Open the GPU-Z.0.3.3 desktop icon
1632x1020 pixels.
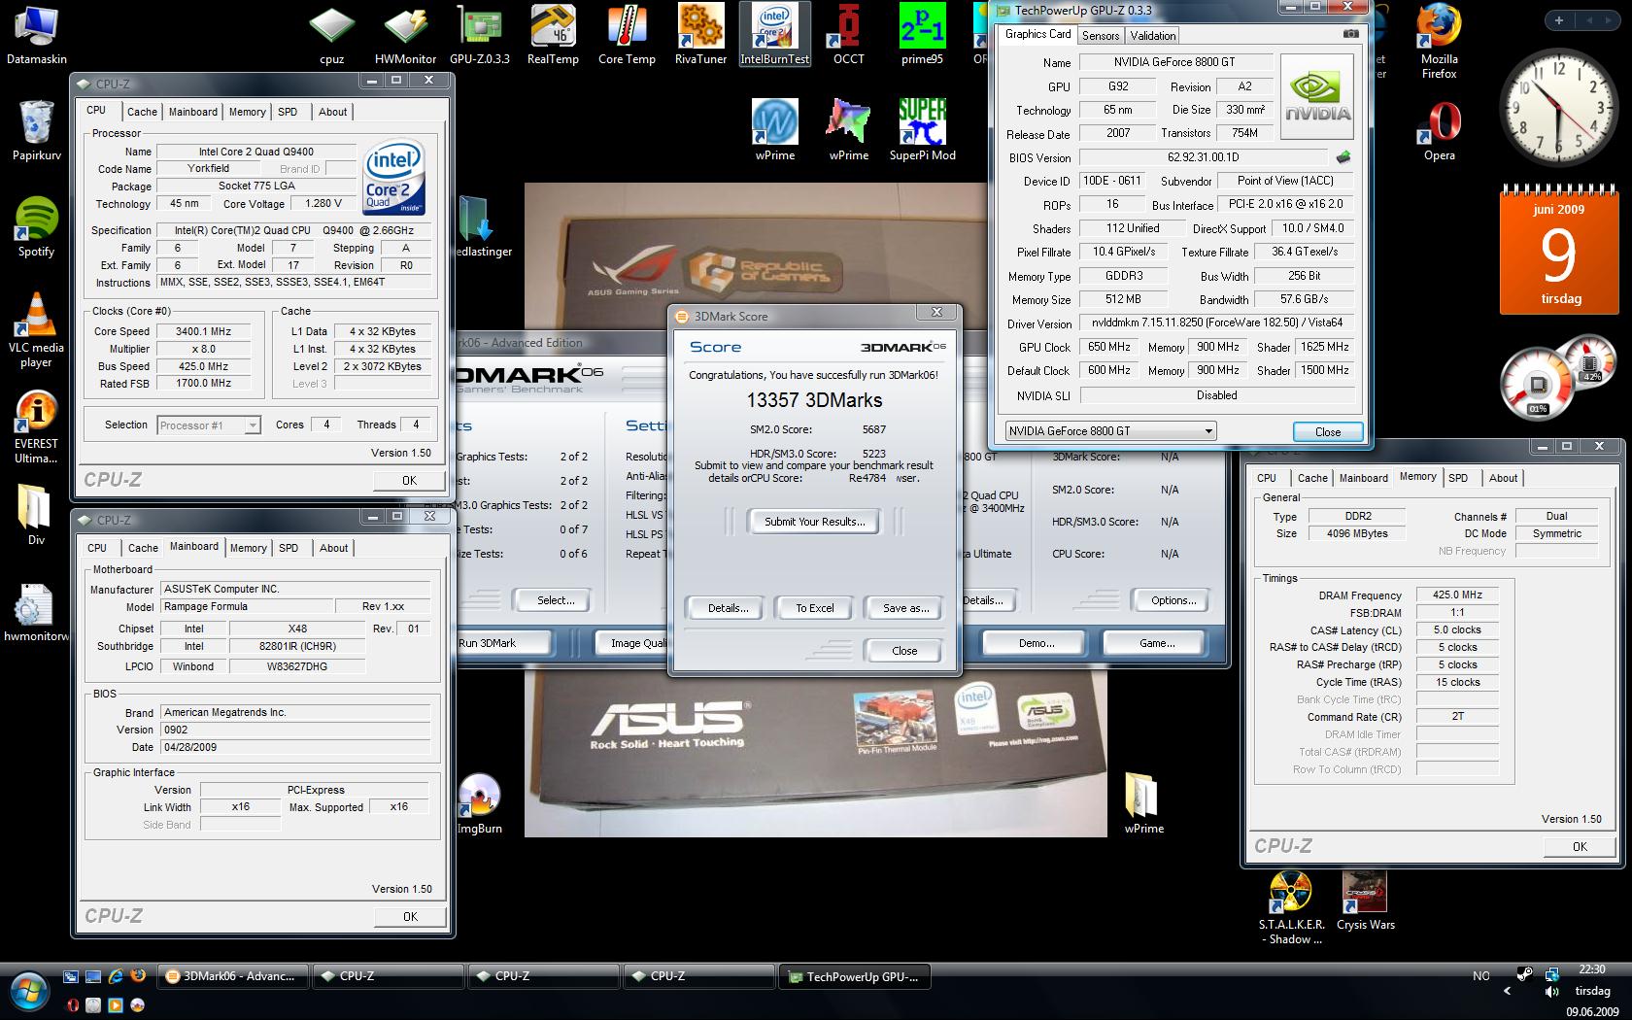click(480, 35)
